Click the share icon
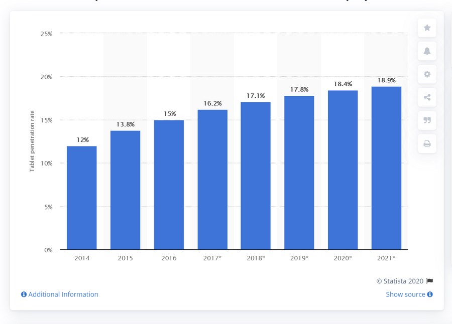This screenshot has width=452, height=324. [427, 97]
